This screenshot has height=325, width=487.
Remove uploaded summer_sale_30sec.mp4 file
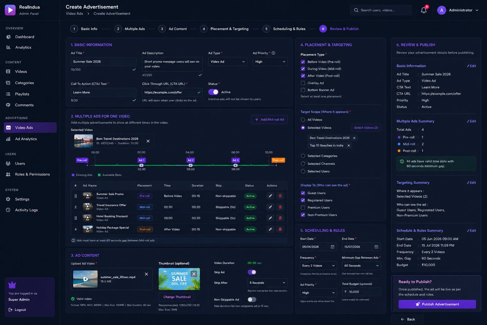tap(146, 274)
